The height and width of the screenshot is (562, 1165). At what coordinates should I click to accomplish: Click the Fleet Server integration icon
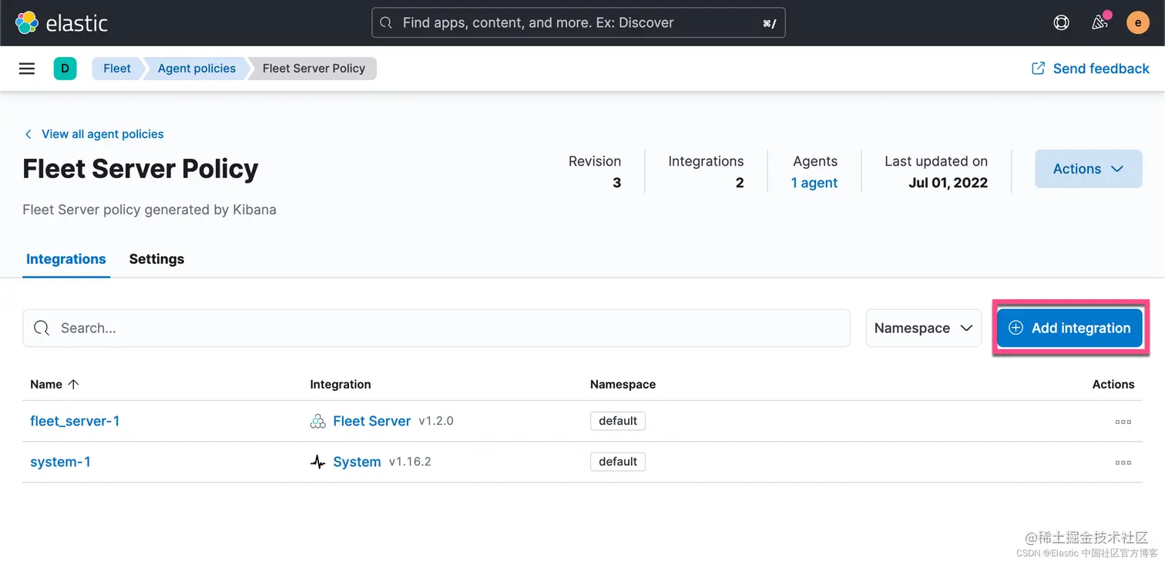click(x=317, y=422)
